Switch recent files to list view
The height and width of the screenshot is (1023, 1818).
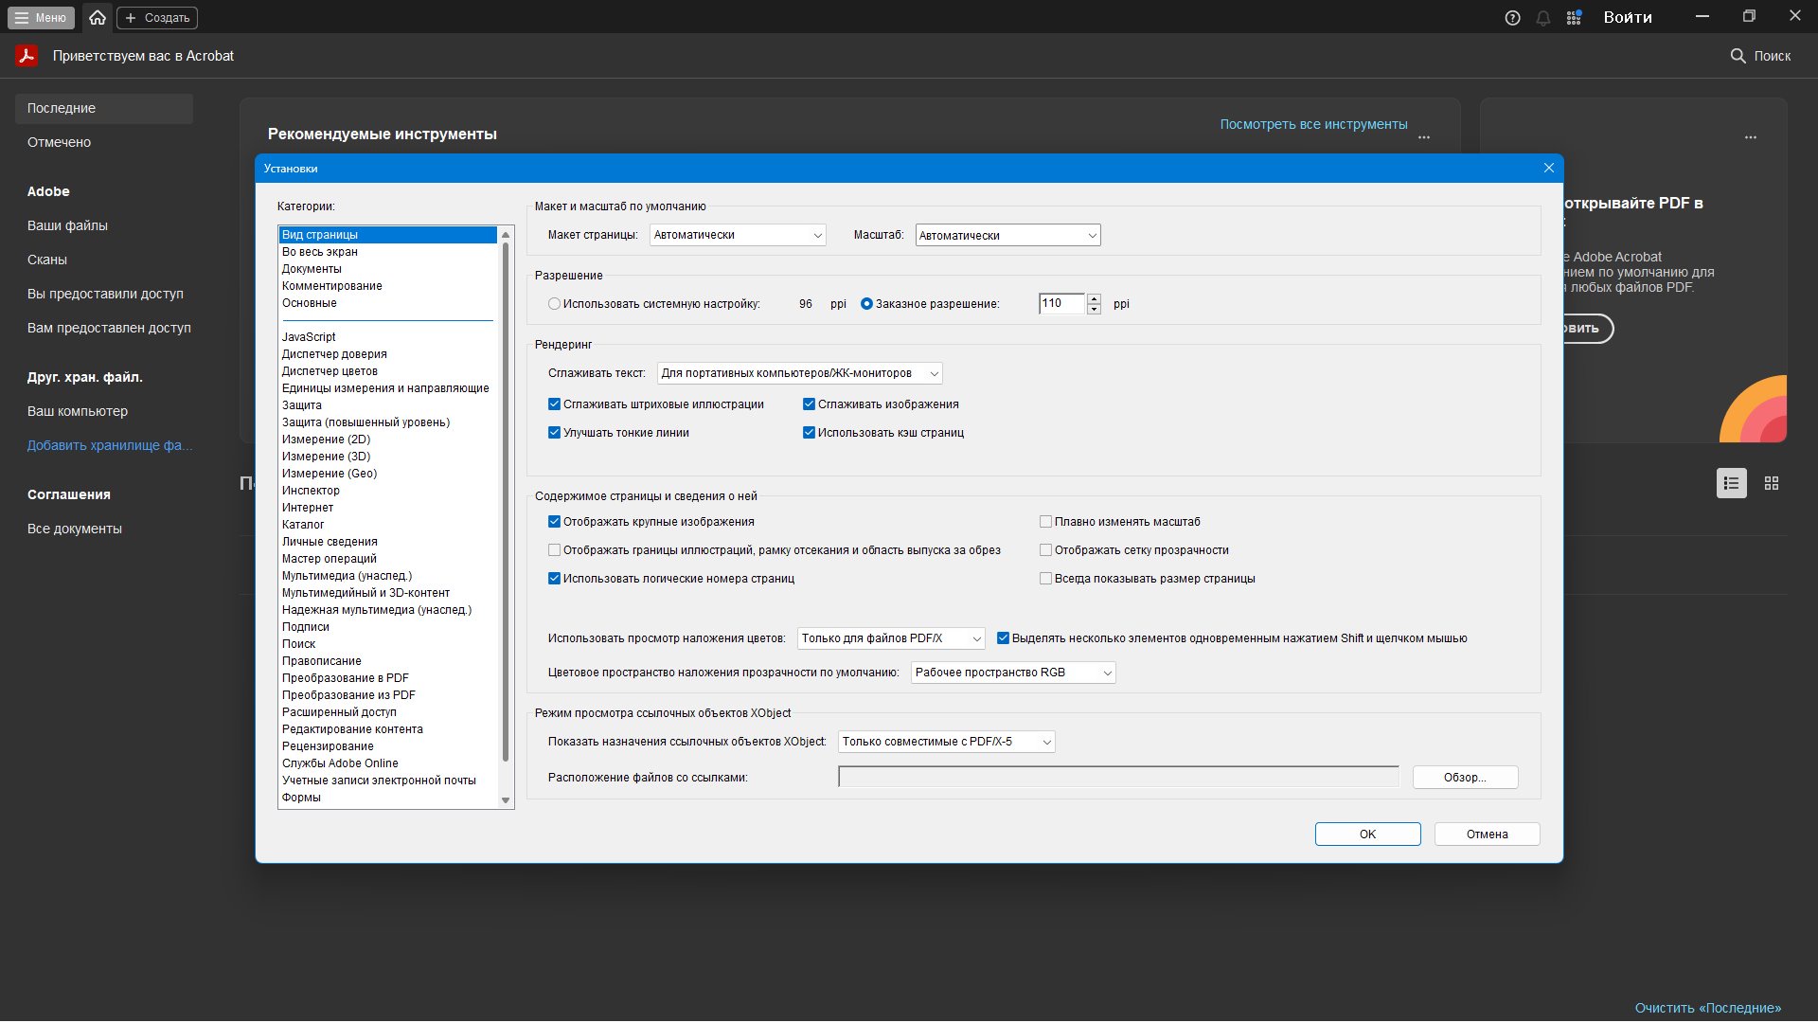click(1732, 483)
